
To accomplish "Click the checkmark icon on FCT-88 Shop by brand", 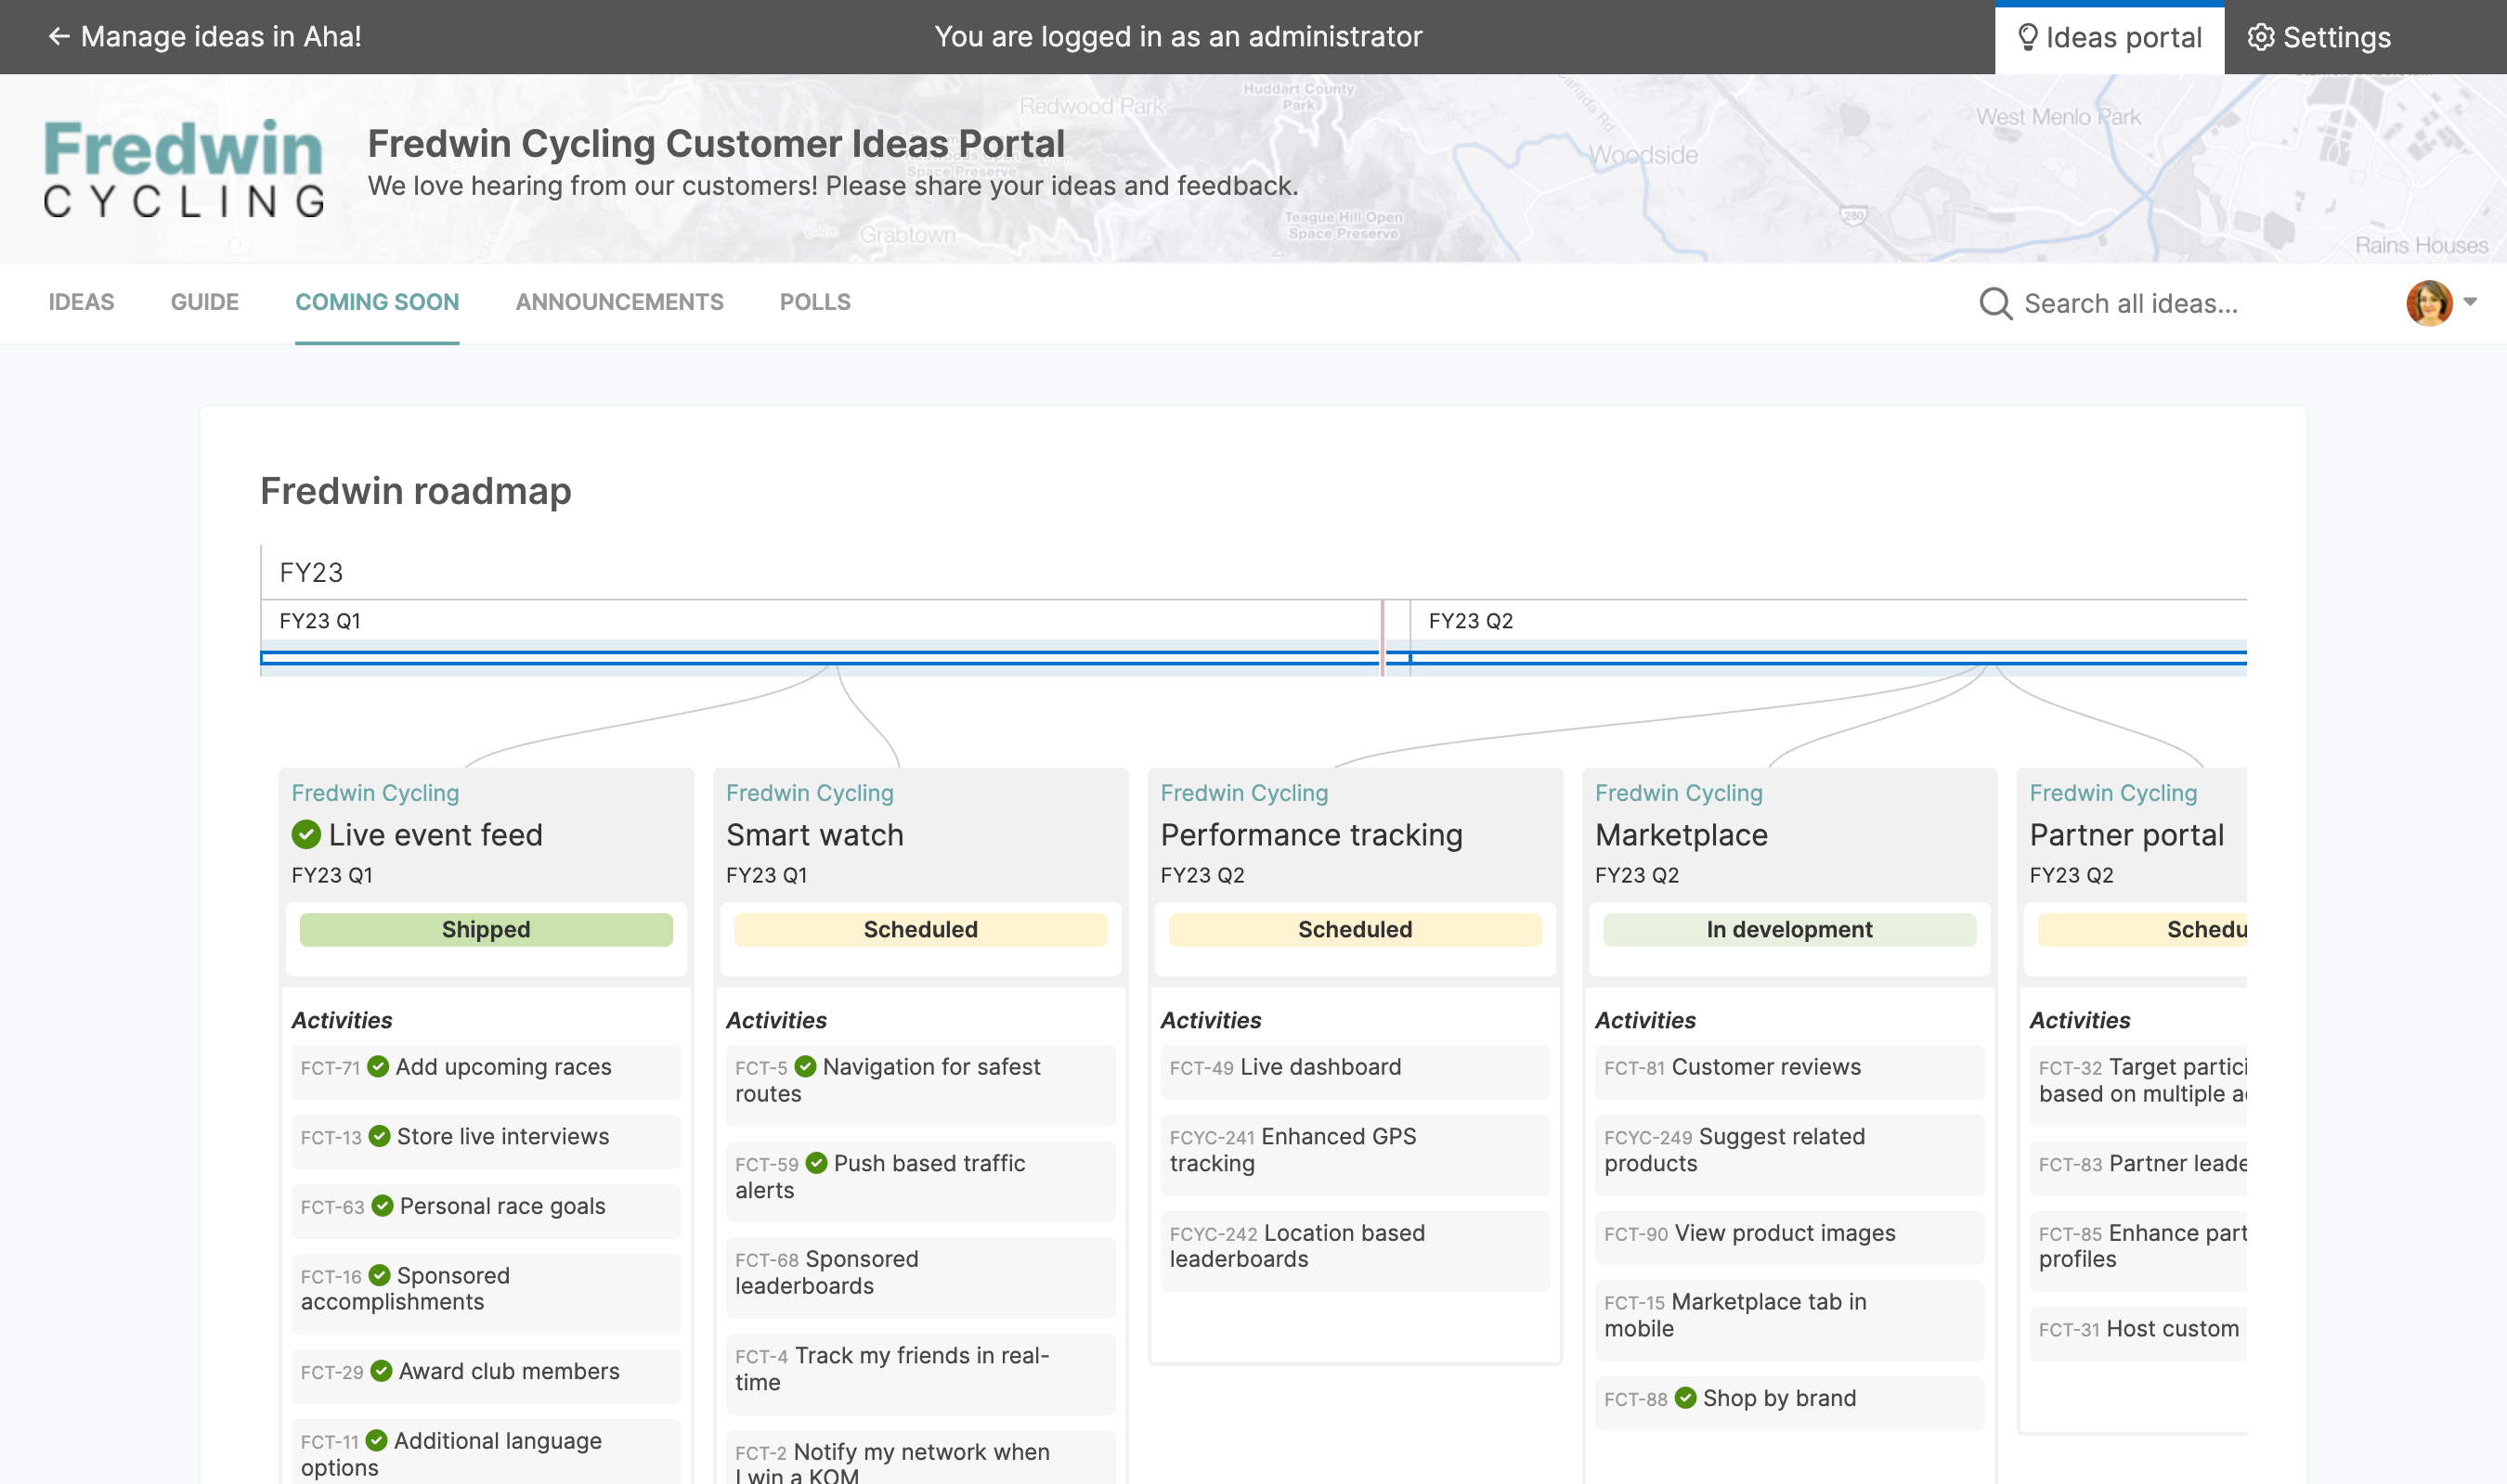I will pyautogui.click(x=1687, y=1398).
